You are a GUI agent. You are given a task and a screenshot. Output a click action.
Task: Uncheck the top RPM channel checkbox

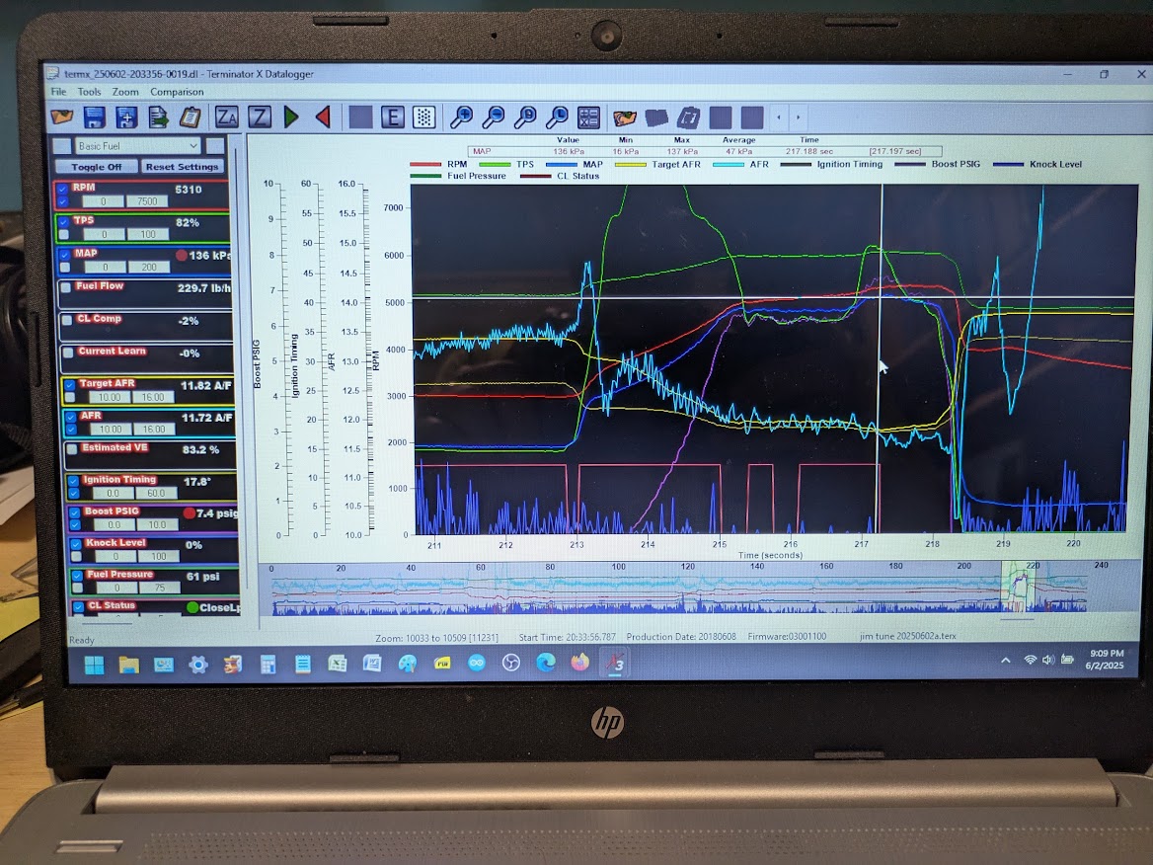pos(63,189)
